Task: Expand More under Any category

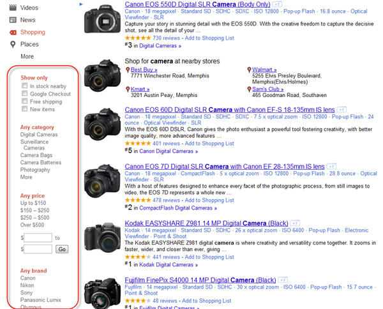Action: [26, 177]
